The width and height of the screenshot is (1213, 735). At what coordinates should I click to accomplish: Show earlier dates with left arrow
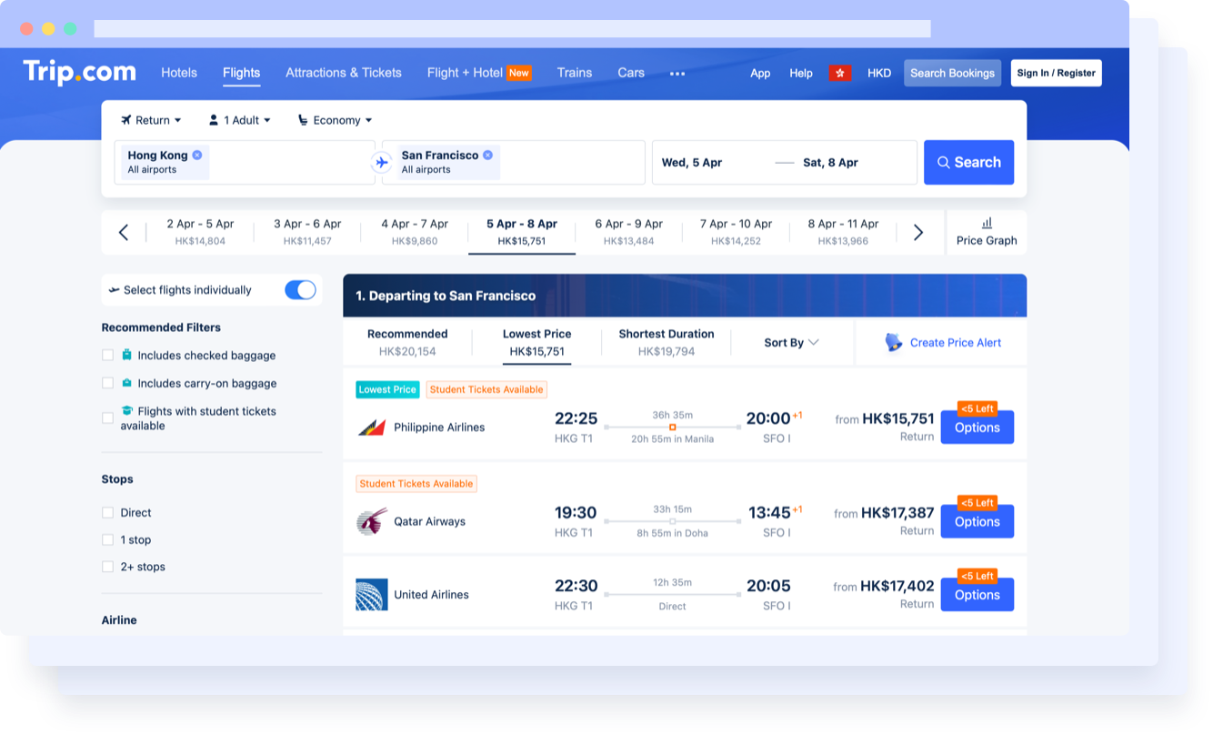coord(124,232)
